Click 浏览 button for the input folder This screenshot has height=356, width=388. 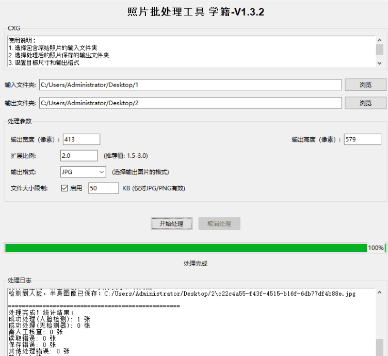pyautogui.click(x=365, y=85)
